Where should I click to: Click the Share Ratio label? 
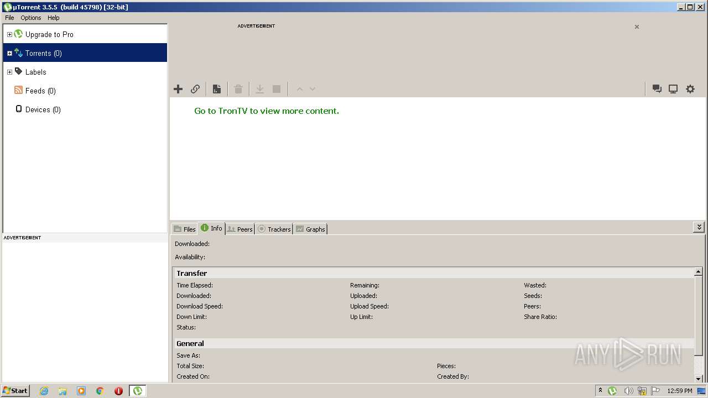[540, 317]
